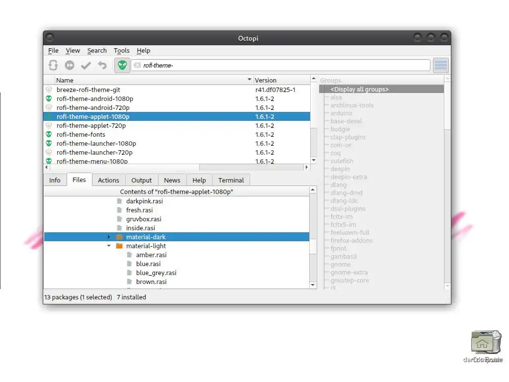Click package list scroll down arrow

point(314,160)
